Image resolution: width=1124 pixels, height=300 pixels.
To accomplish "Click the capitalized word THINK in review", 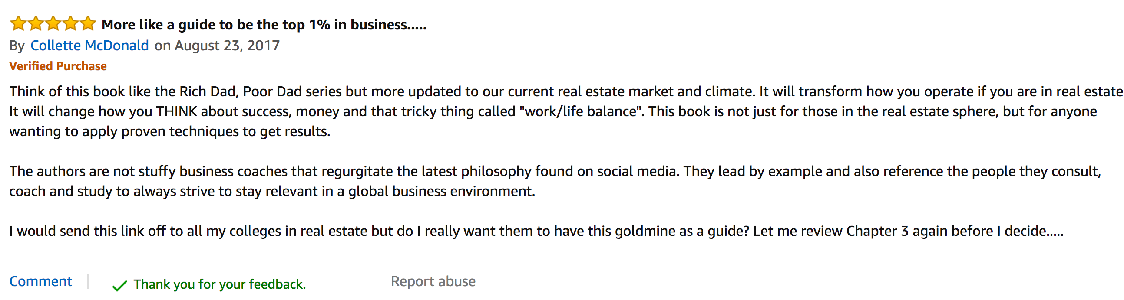I will pyautogui.click(x=177, y=112).
